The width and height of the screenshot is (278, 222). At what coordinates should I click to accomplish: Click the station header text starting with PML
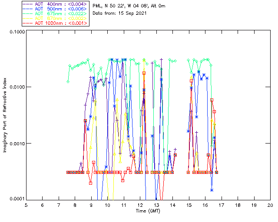pyautogui.click(x=129, y=6)
